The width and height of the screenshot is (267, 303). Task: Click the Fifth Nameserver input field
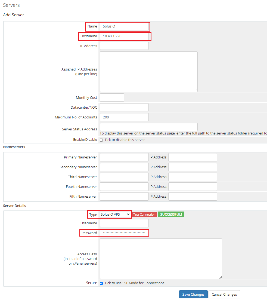pos(124,196)
